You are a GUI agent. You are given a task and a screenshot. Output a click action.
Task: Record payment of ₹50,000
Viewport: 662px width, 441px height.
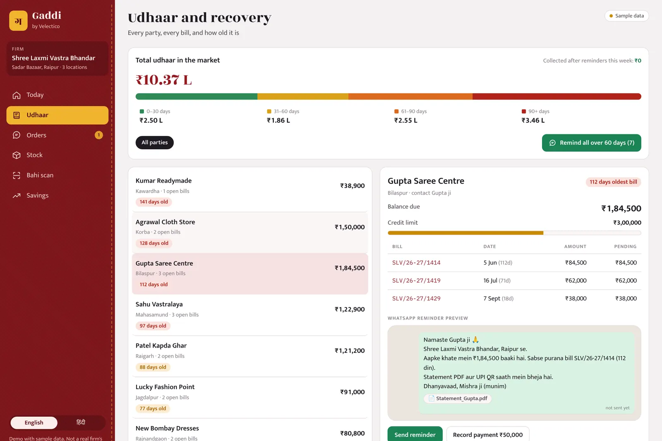[x=488, y=434]
